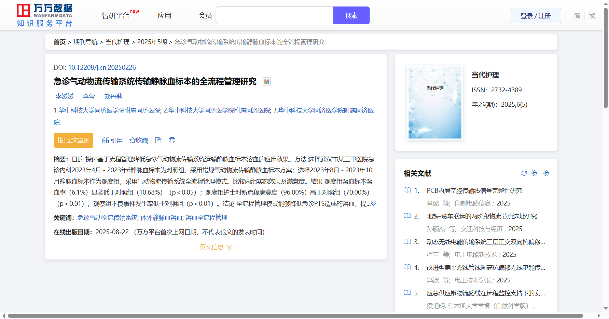Click the horizontal scrollbar at bottom
Viewport: 609px width, 319px height.
(295, 316)
